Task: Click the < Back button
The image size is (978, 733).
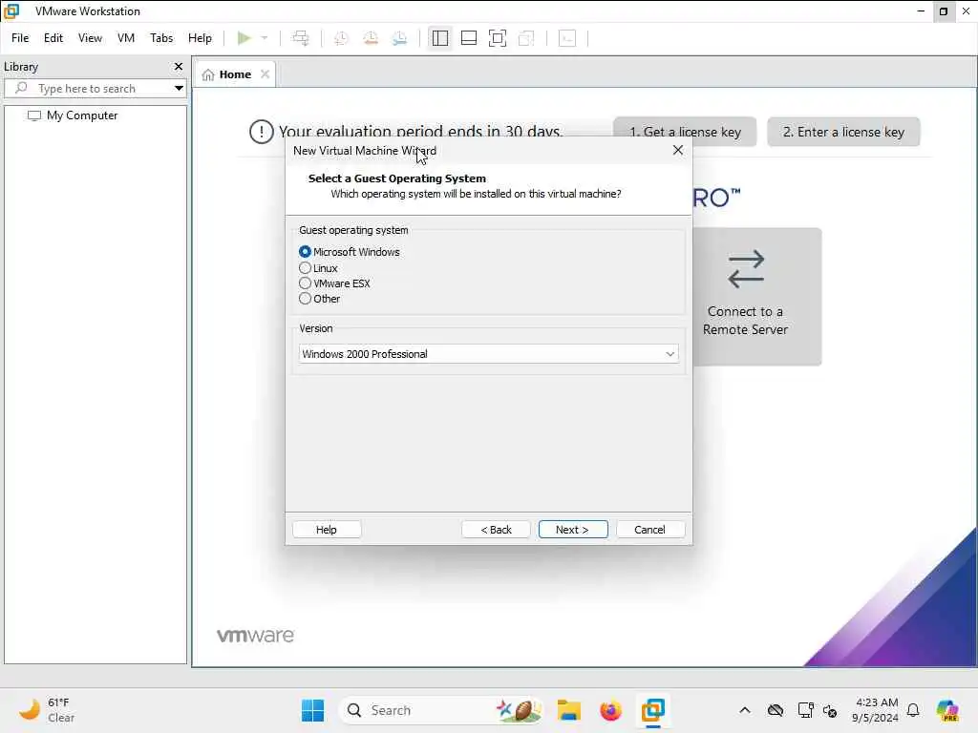Action: (x=496, y=530)
